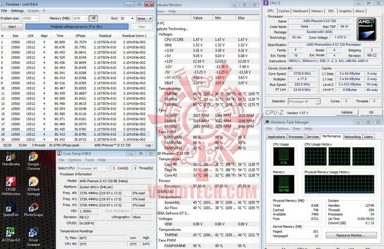Switch to the Graphics tab in CPU-Z
Viewport: 384px width, 249px height.
(345, 11)
